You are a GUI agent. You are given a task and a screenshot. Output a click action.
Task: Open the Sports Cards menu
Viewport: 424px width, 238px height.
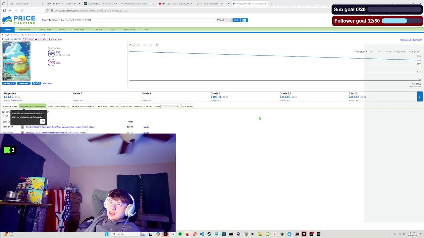pyautogui.click(x=130, y=29)
